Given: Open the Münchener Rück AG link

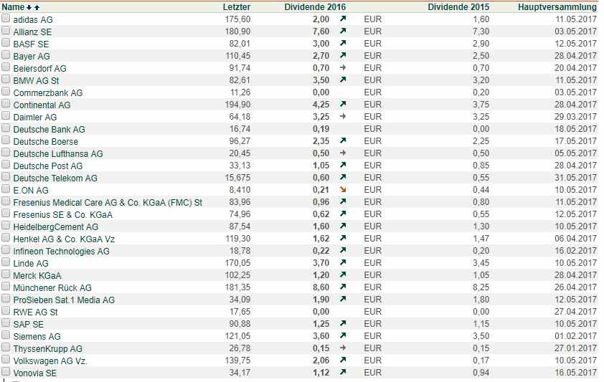Looking at the screenshot, I should tap(52, 287).
